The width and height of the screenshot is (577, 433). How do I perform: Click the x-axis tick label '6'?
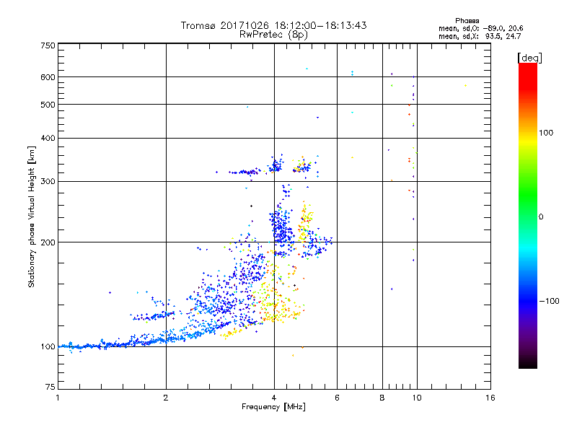pyautogui.click(x=337, y=398)
